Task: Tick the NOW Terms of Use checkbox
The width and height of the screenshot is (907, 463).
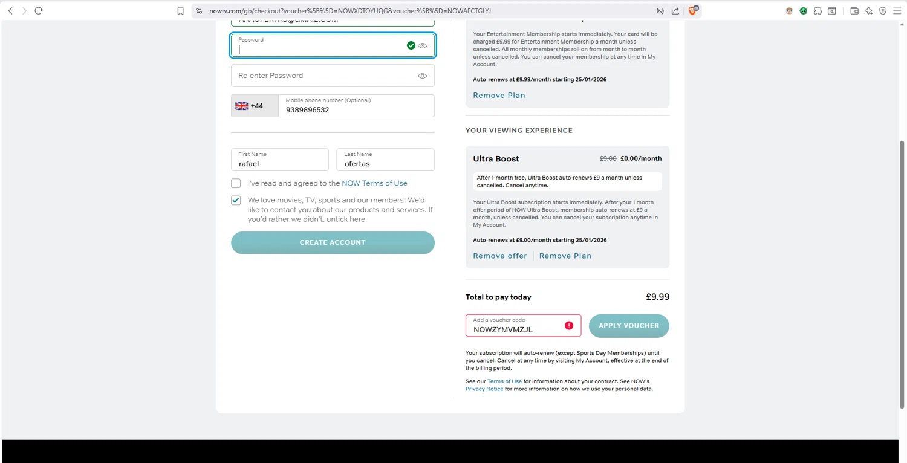Action: coord(236,183)
